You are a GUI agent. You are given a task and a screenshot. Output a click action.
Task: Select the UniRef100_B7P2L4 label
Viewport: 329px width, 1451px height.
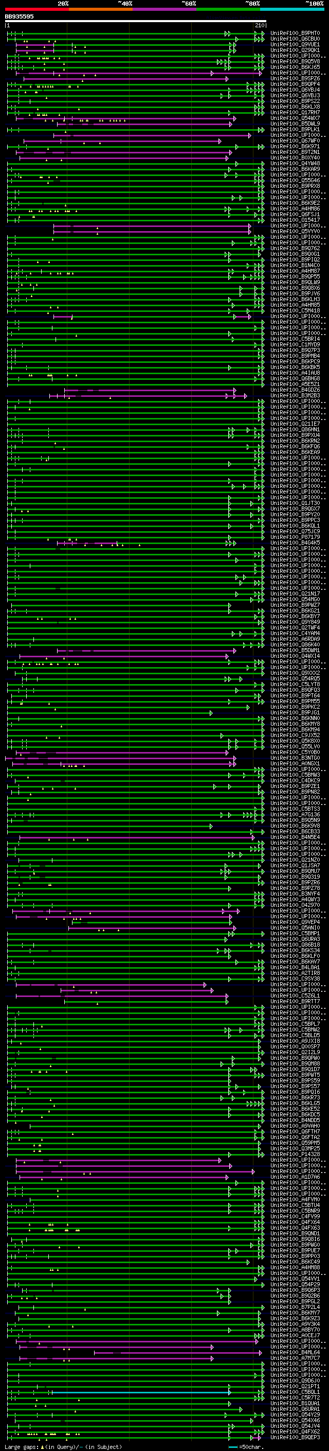point(295,1307)
